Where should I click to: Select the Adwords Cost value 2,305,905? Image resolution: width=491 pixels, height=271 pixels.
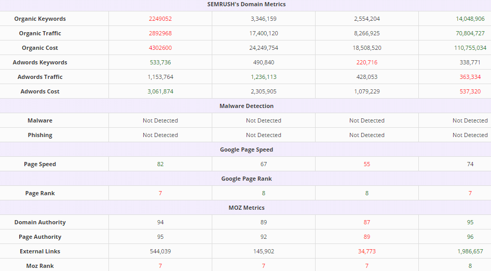264,91
